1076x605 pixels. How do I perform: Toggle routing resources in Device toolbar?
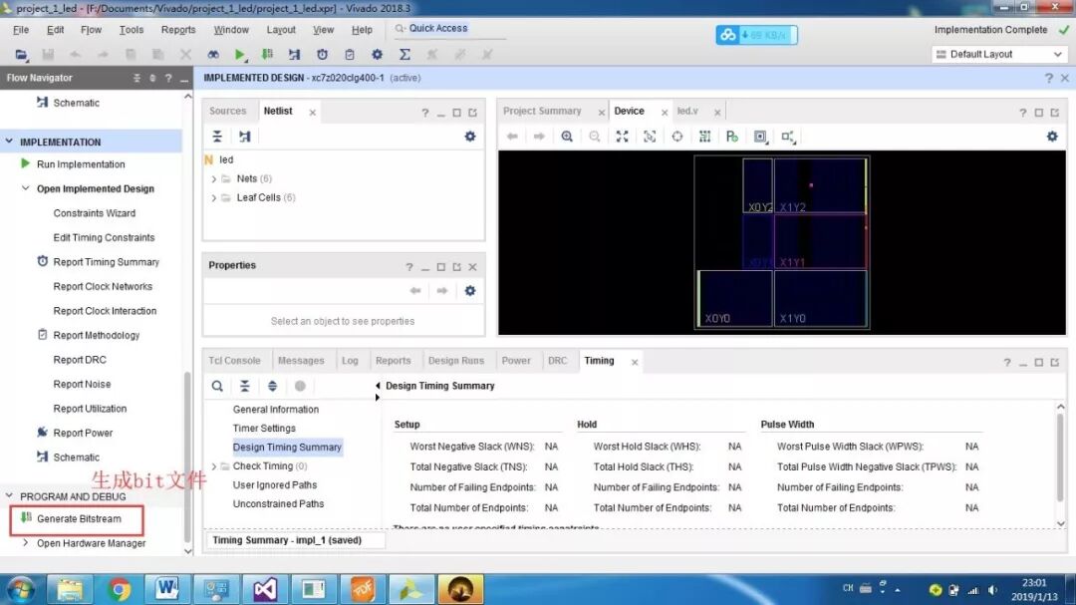[x=704, y=136]
